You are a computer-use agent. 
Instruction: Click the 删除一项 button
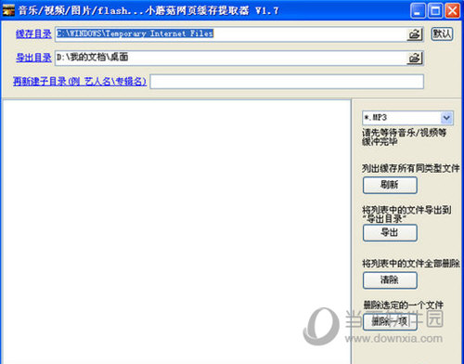(390, 322)
